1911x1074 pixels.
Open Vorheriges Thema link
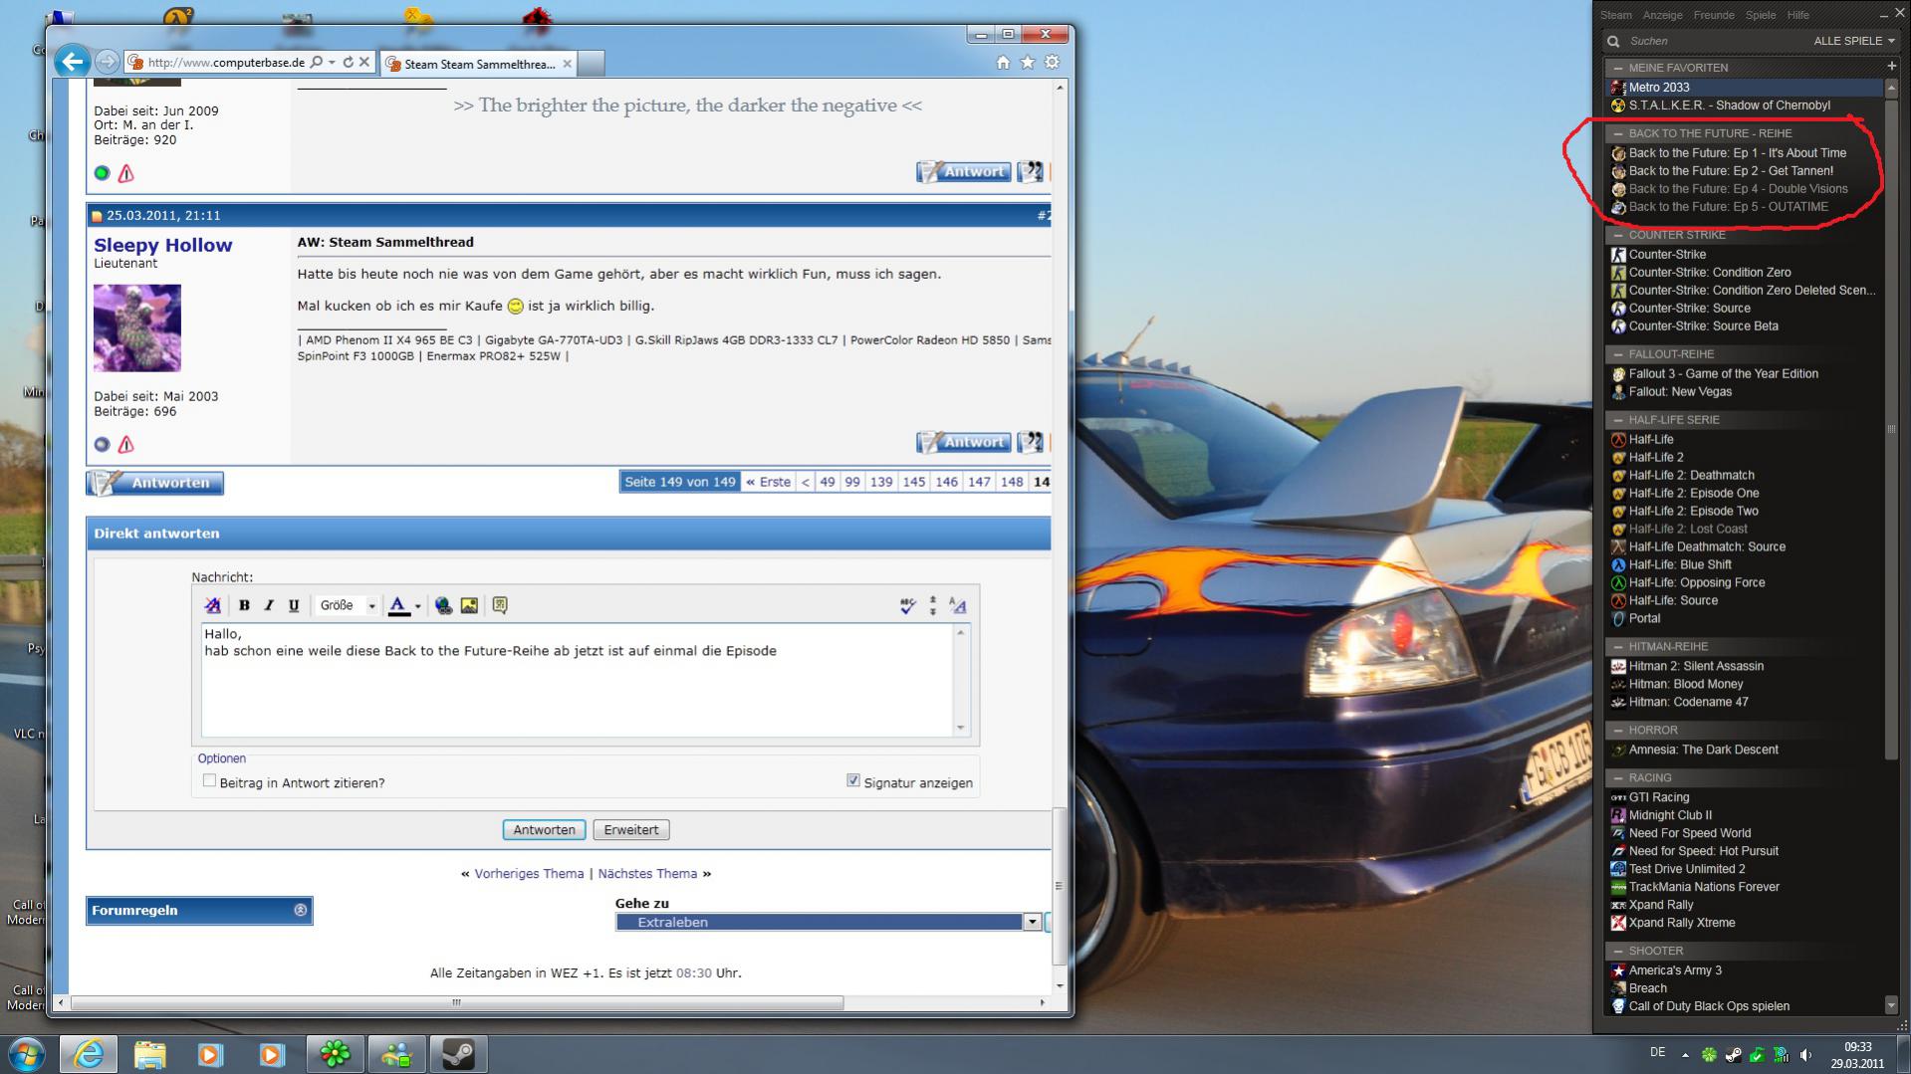coord(529,874)
